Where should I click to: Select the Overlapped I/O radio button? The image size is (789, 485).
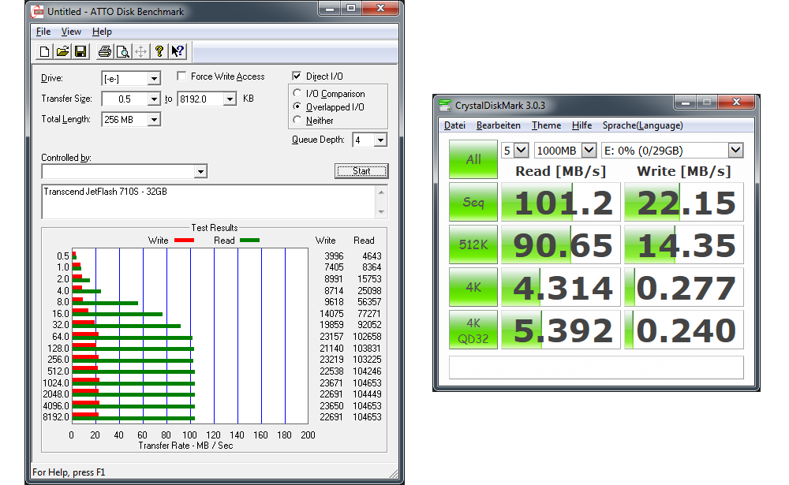tap(297, 106)
